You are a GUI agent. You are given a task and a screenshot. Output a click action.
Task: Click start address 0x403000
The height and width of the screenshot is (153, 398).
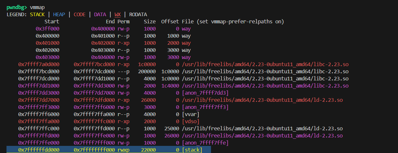click(x=47, y=57)
